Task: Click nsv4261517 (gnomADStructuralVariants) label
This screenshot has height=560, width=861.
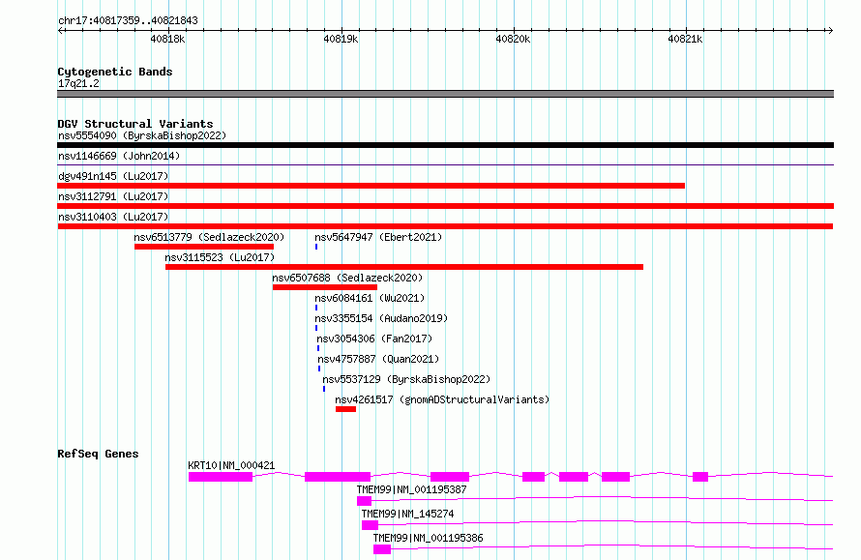Action: click(442, 399)
